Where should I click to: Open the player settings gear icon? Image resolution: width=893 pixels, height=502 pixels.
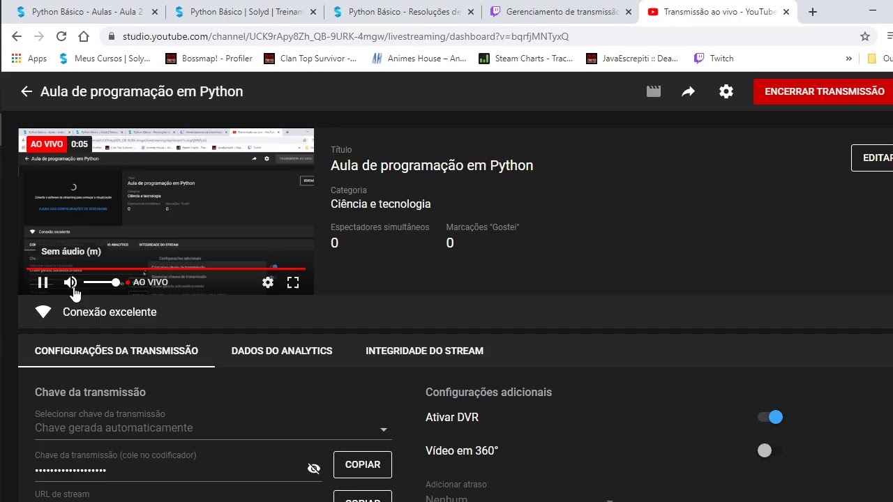coord(268,282)
